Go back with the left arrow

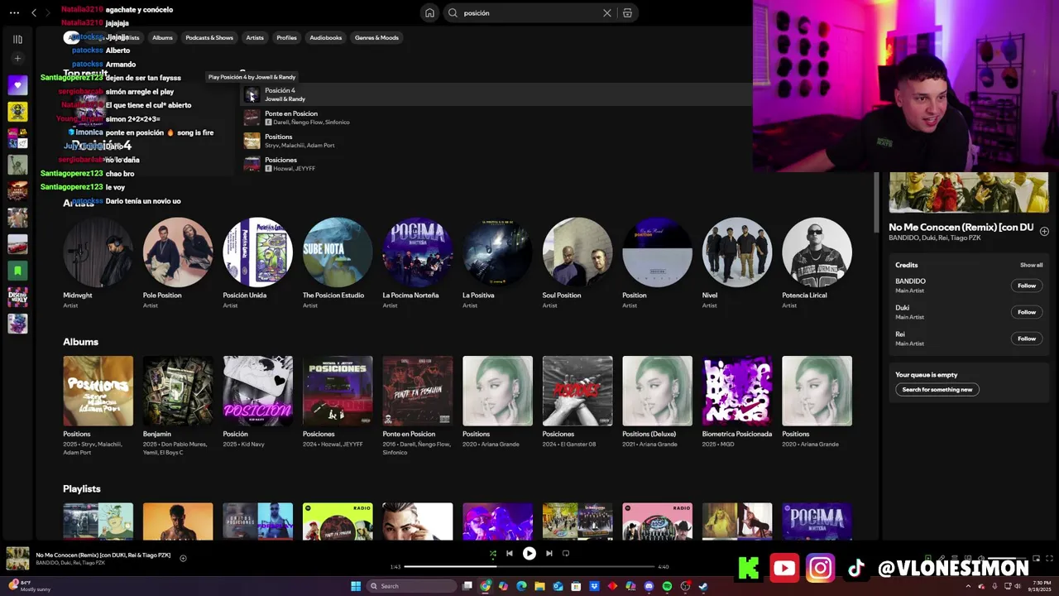(34, 12)
